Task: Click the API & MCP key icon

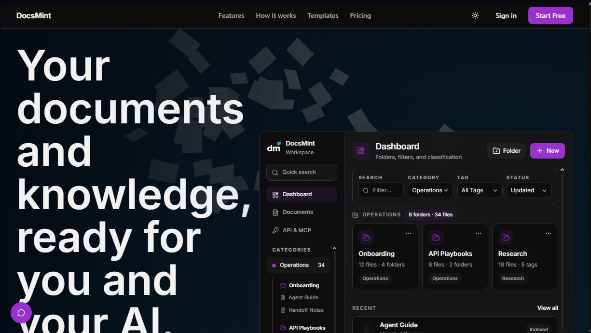Action: (x=275, y=230)
